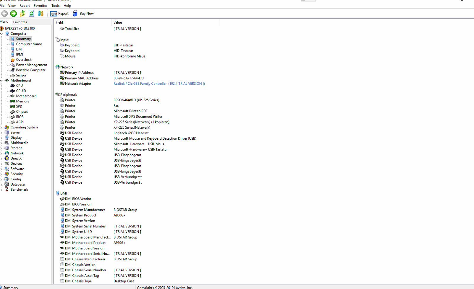
Task: Select the Primary MAC Address row
Action: point(137,78)
